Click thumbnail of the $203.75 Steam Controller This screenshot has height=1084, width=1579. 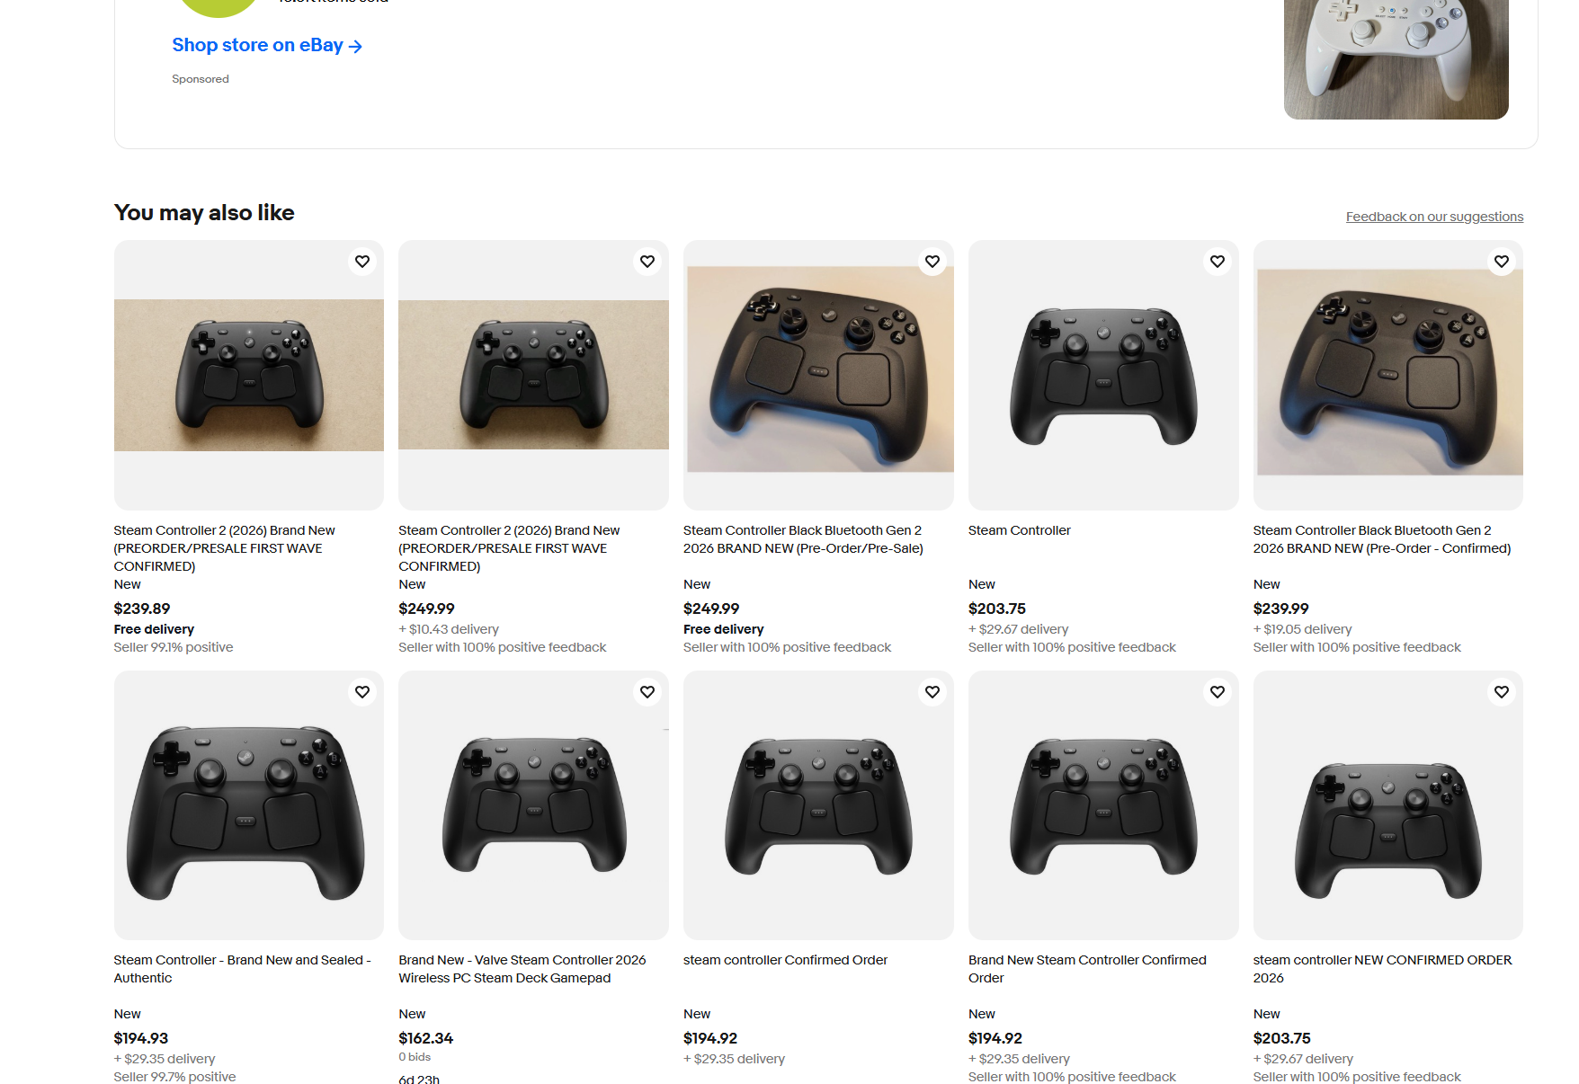click(1103, 375)
